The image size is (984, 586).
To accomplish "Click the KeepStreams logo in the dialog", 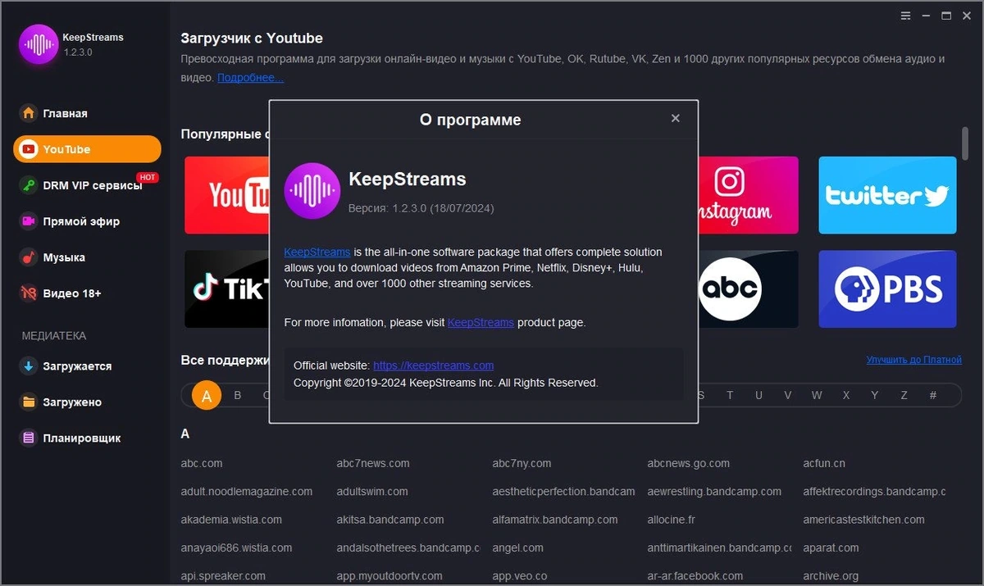I will [312, 191].
